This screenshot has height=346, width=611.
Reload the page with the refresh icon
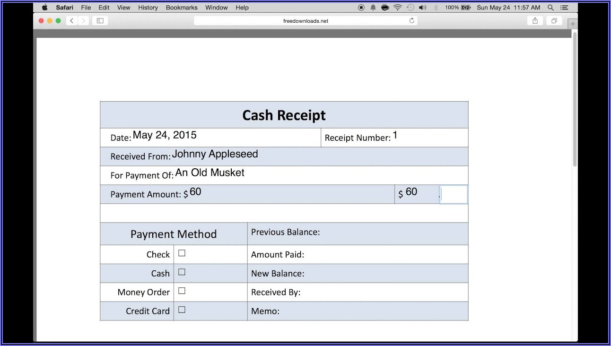click(x=412, y=21)
